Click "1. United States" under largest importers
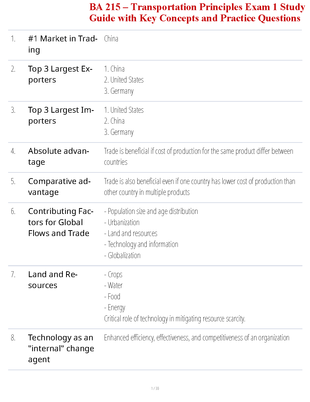 point(124,110)
